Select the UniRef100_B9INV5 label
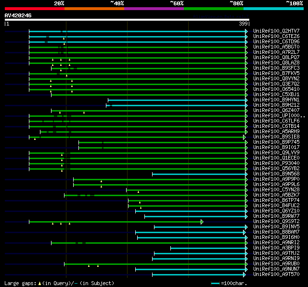This screenshot has height=287, width=308. [x=276, y=227]
